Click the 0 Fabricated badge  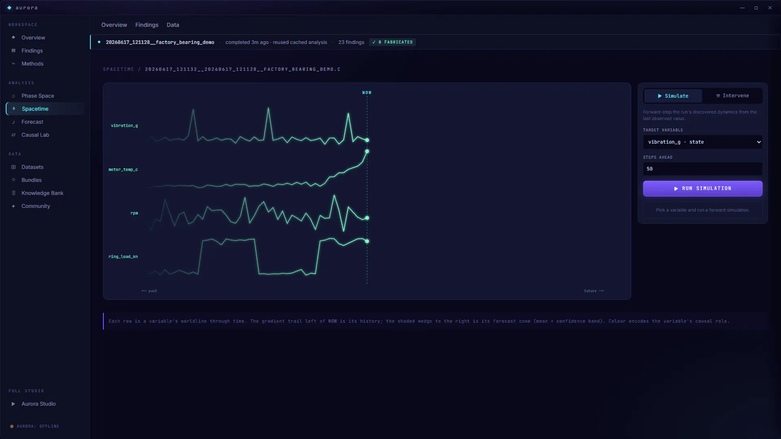392,42
